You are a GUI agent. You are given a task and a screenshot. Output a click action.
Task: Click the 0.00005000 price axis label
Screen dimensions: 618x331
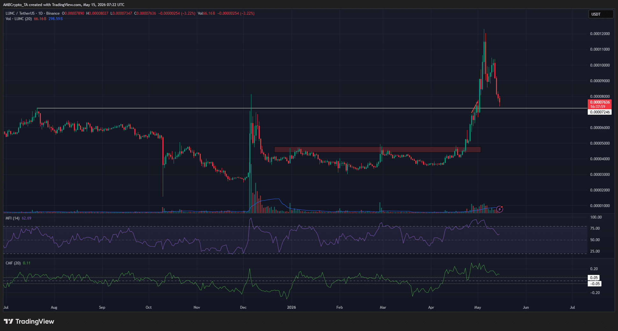tap(600, 143)
